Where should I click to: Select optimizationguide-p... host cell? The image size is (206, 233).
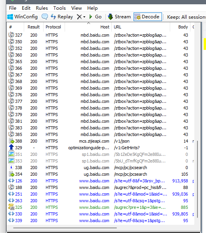pos(89,148)
